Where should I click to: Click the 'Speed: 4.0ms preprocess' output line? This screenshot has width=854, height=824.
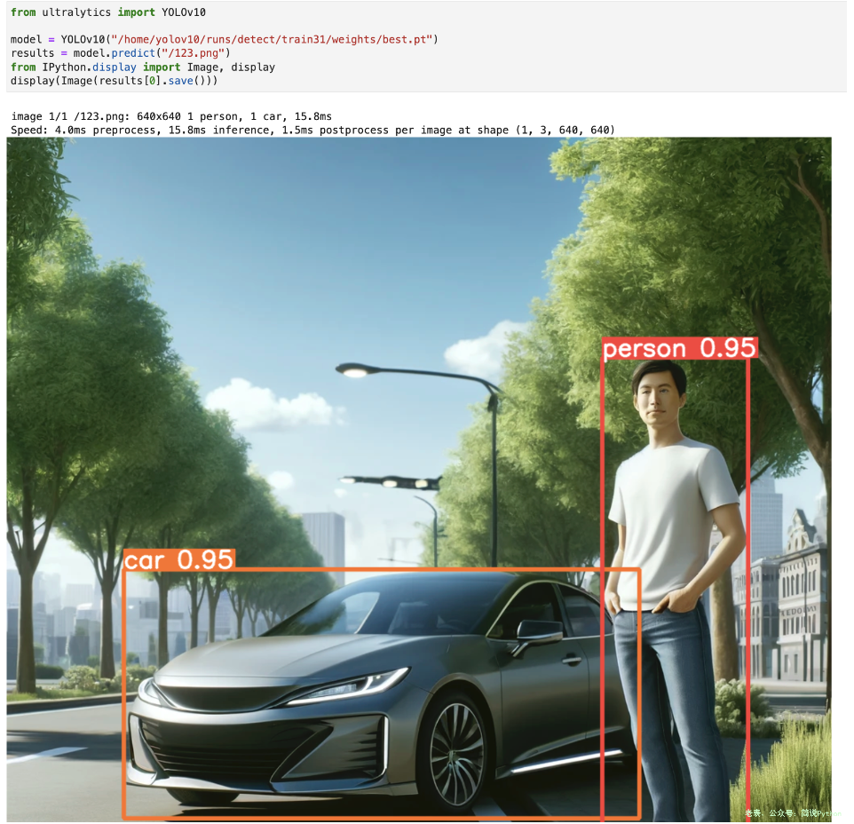[x=312, y=131]
